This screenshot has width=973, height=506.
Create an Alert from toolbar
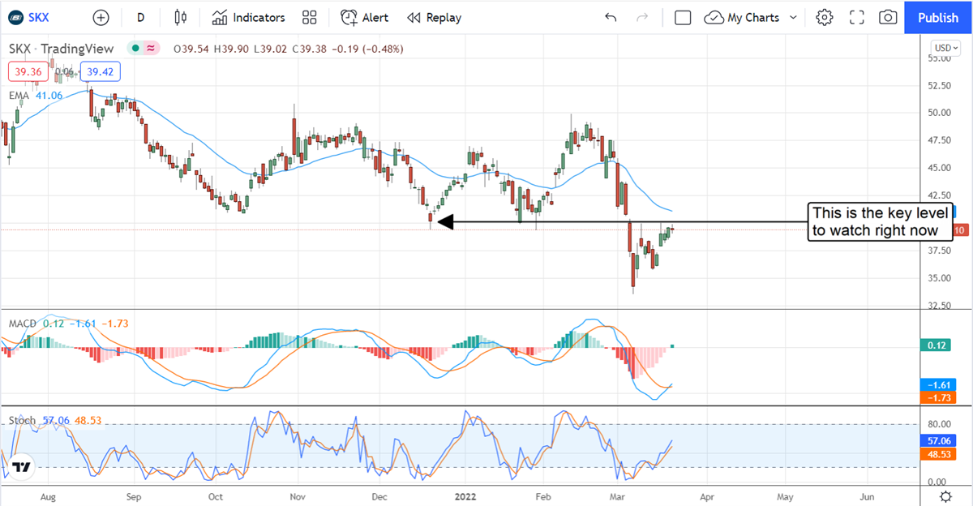[x=364, y=17]
